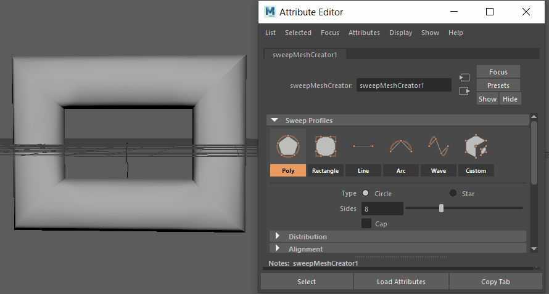Viewport: 549px width, 294px height.
Task: Open the List menu
Action: click(x=270, y=33)
